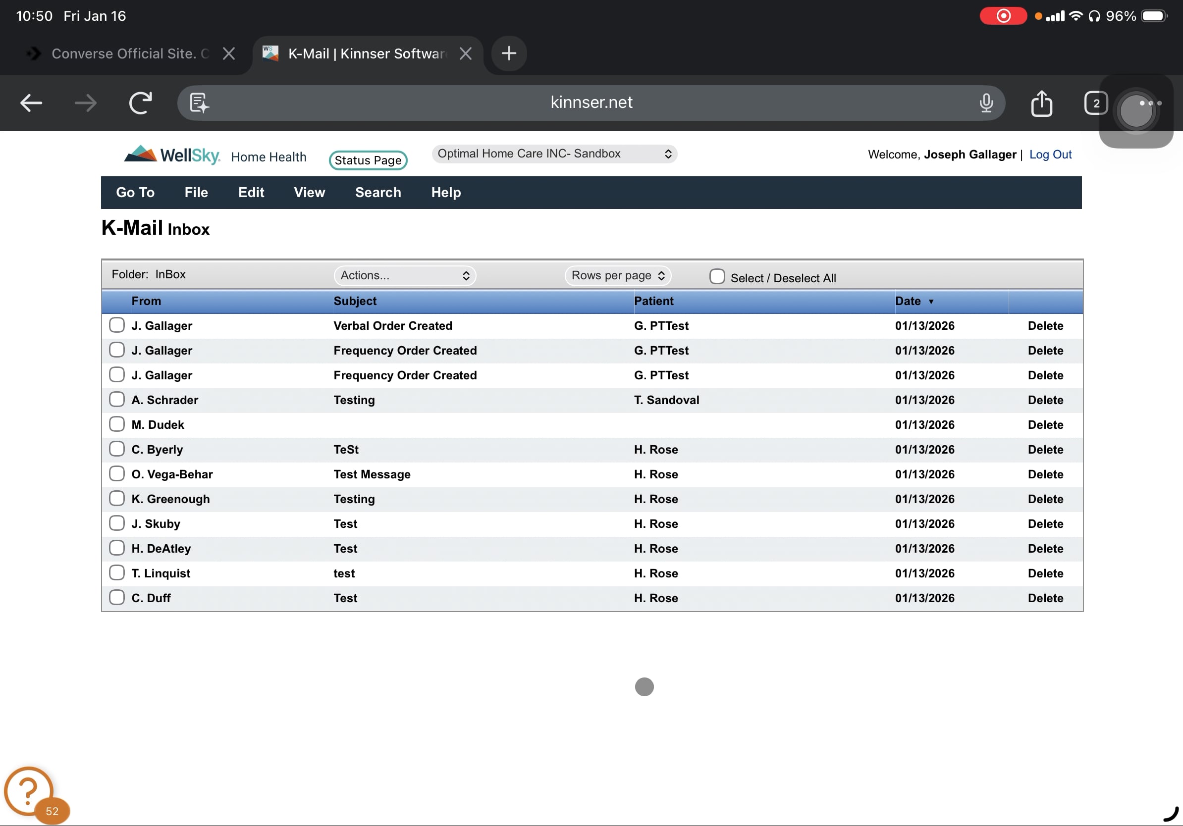This screenshot has width=1183, height=826.
Task: Tick the checkbox for A. Schrader message
Action: pos(117,399)
